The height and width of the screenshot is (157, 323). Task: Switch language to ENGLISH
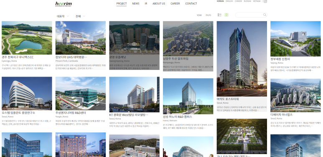point(229,1)
